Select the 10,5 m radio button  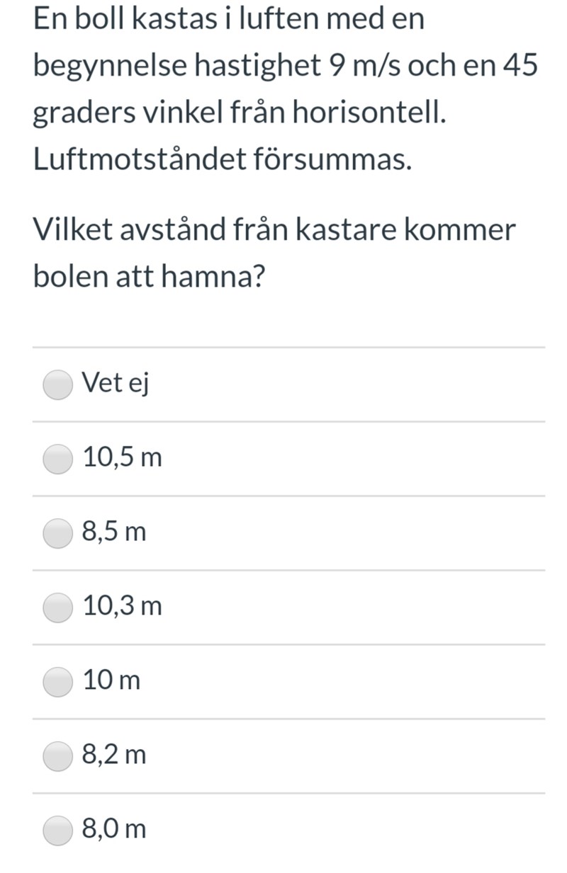point(57,460)
